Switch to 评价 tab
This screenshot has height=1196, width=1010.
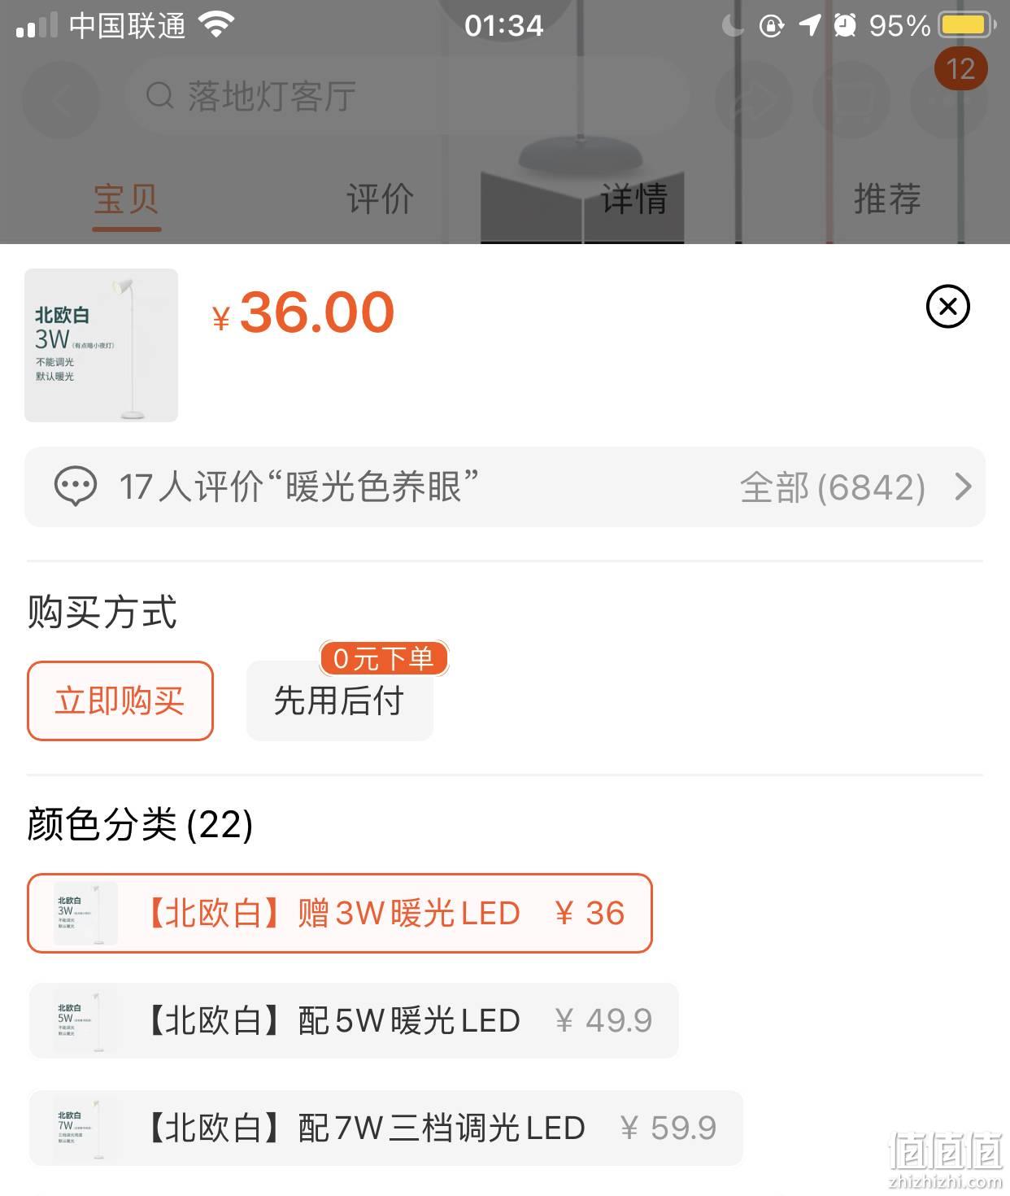coord(380,199)
